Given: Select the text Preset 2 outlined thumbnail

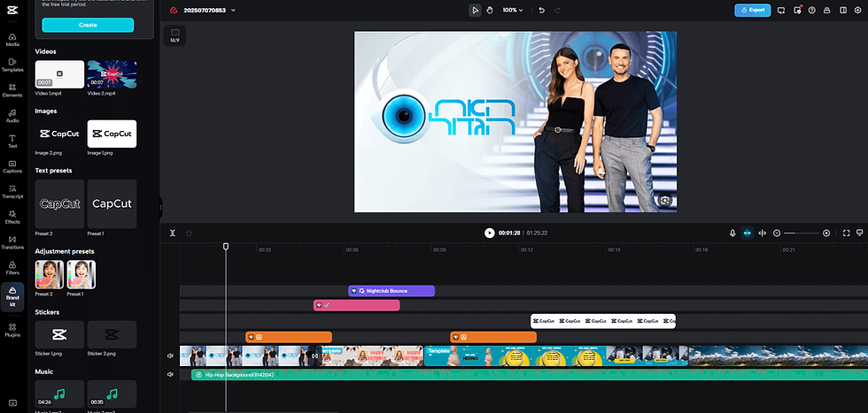Looking at the screenshot, I should (x=60, y=204).
